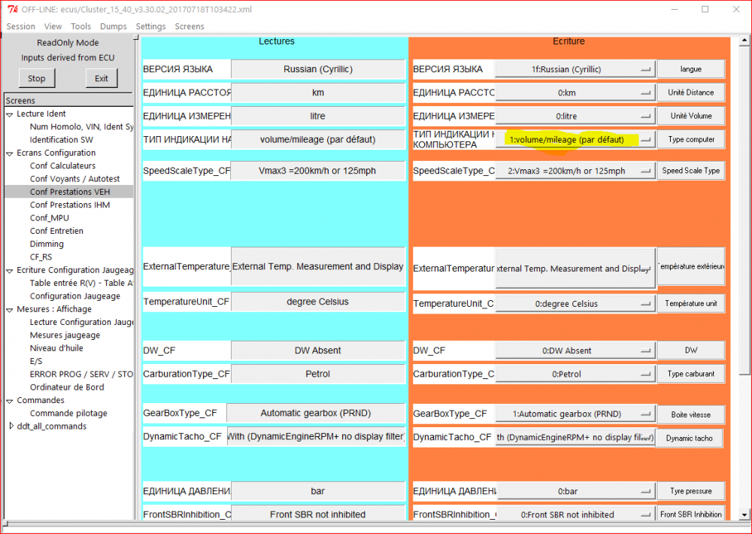Collapse the Commandes tree node
This screenshot has height=534, width=752.
pos(10,401)
